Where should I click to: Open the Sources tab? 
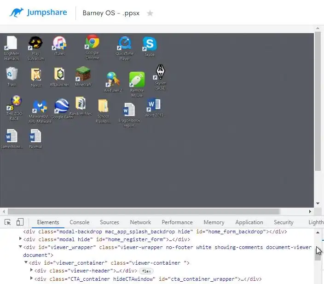[110, 222]
